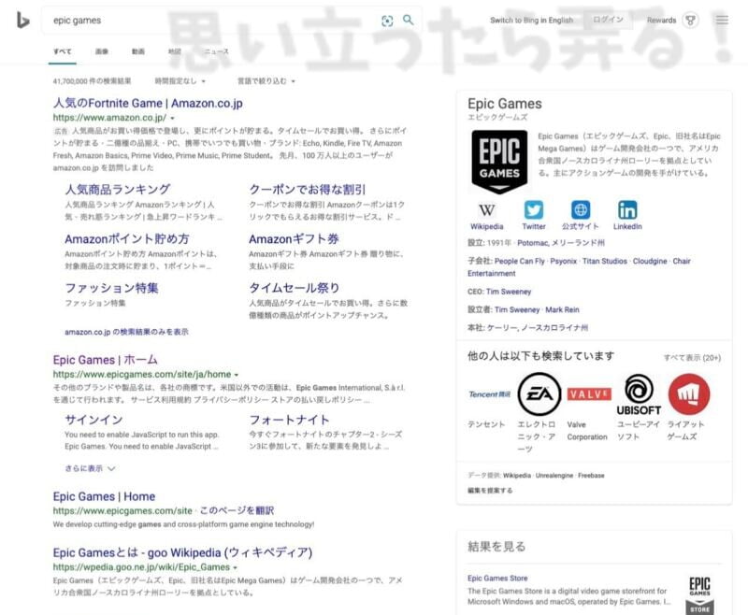The height and width of the screenshot is (615, 748).
Task: Open 人気のFortnite Game Amazon.co.jp result
Action: click(x=148, y=103)
